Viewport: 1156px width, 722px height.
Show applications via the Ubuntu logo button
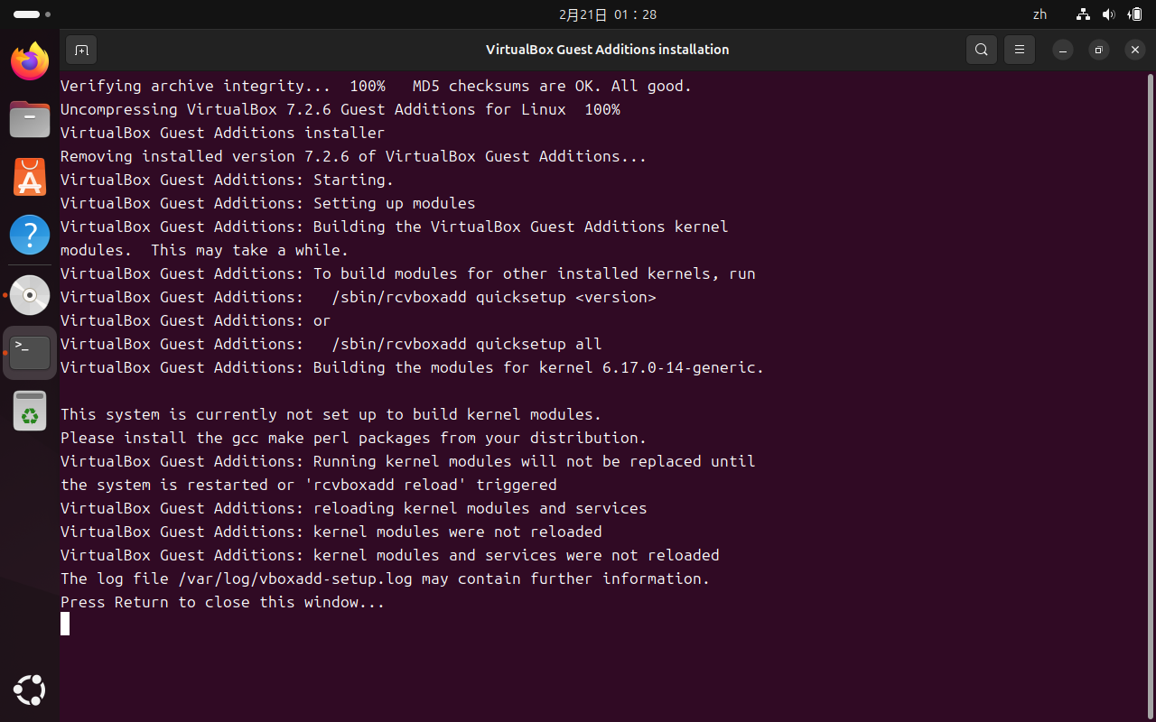(30, 690)
